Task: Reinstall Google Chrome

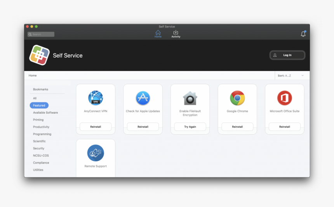Action: [x=237, y=127]
